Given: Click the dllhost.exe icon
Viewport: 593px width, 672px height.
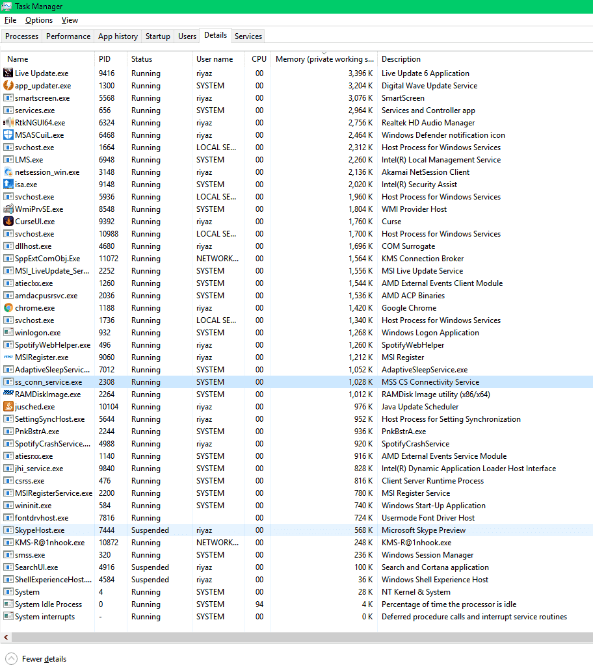Looking at the screenshot, I should (x=8, y=246).
